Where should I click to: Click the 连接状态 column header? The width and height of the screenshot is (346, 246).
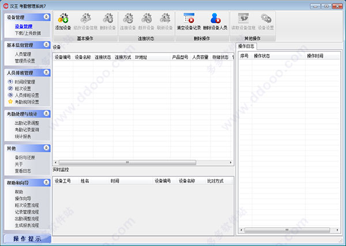pos(103,57)
